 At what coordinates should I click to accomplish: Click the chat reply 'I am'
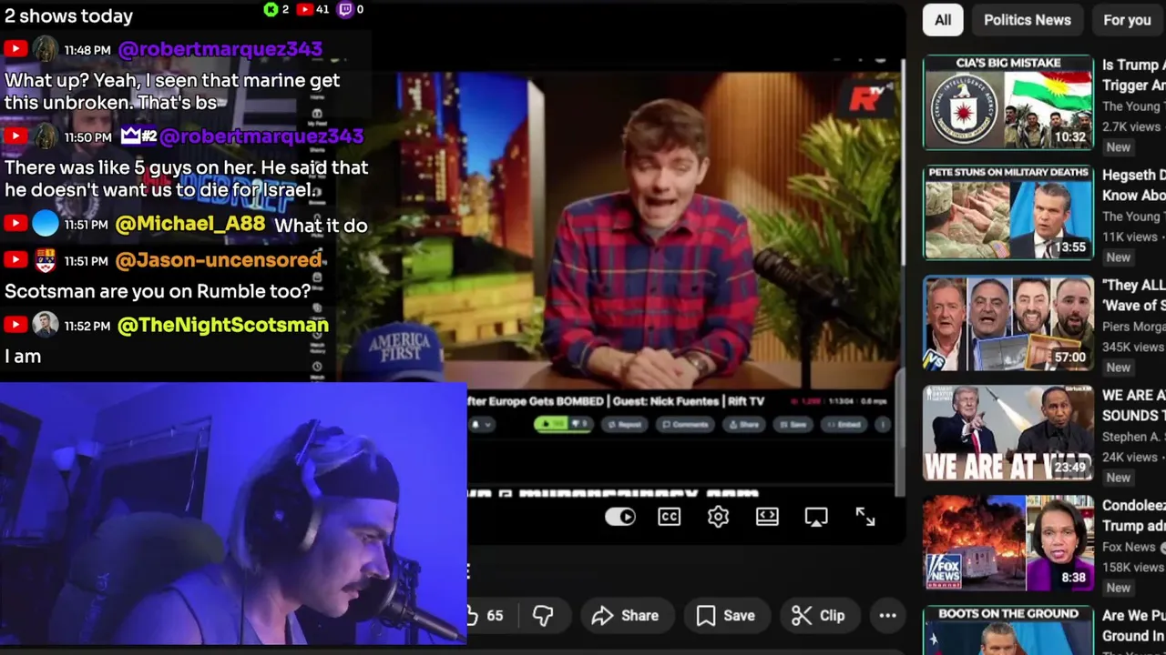(23, 357)
